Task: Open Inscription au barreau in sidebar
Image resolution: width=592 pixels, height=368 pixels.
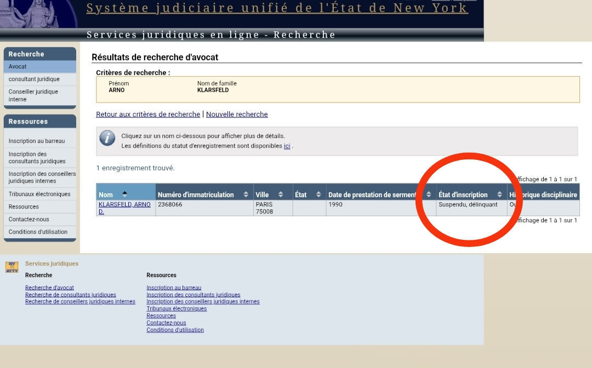Action: pos(37,141)
